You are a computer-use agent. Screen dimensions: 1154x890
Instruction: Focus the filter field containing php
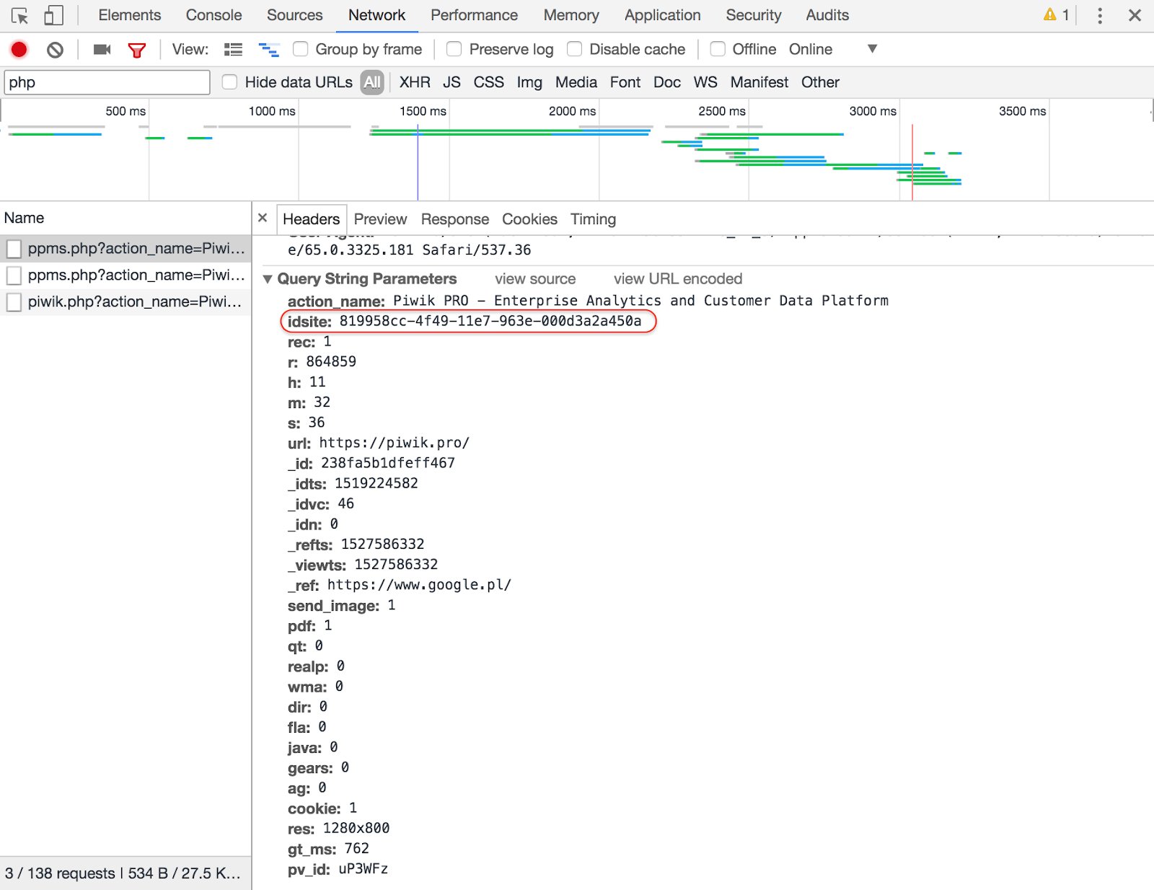click(107, 82)
